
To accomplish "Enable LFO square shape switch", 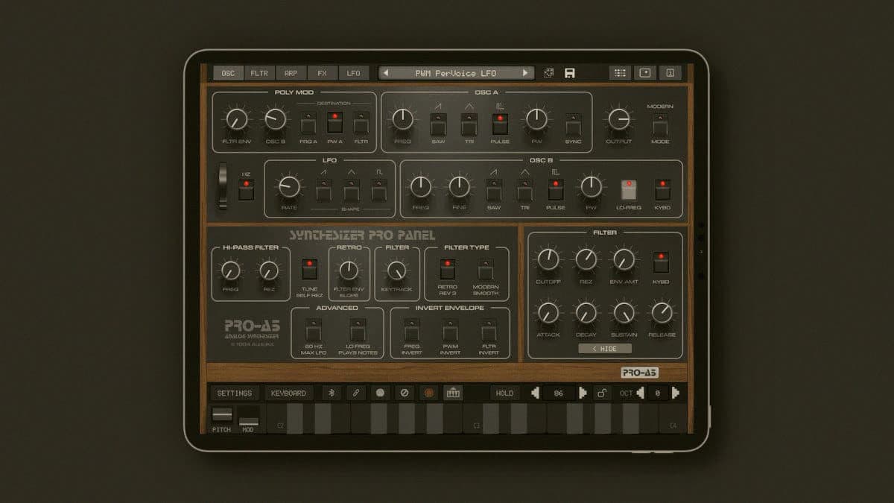I will coord(379,190).
